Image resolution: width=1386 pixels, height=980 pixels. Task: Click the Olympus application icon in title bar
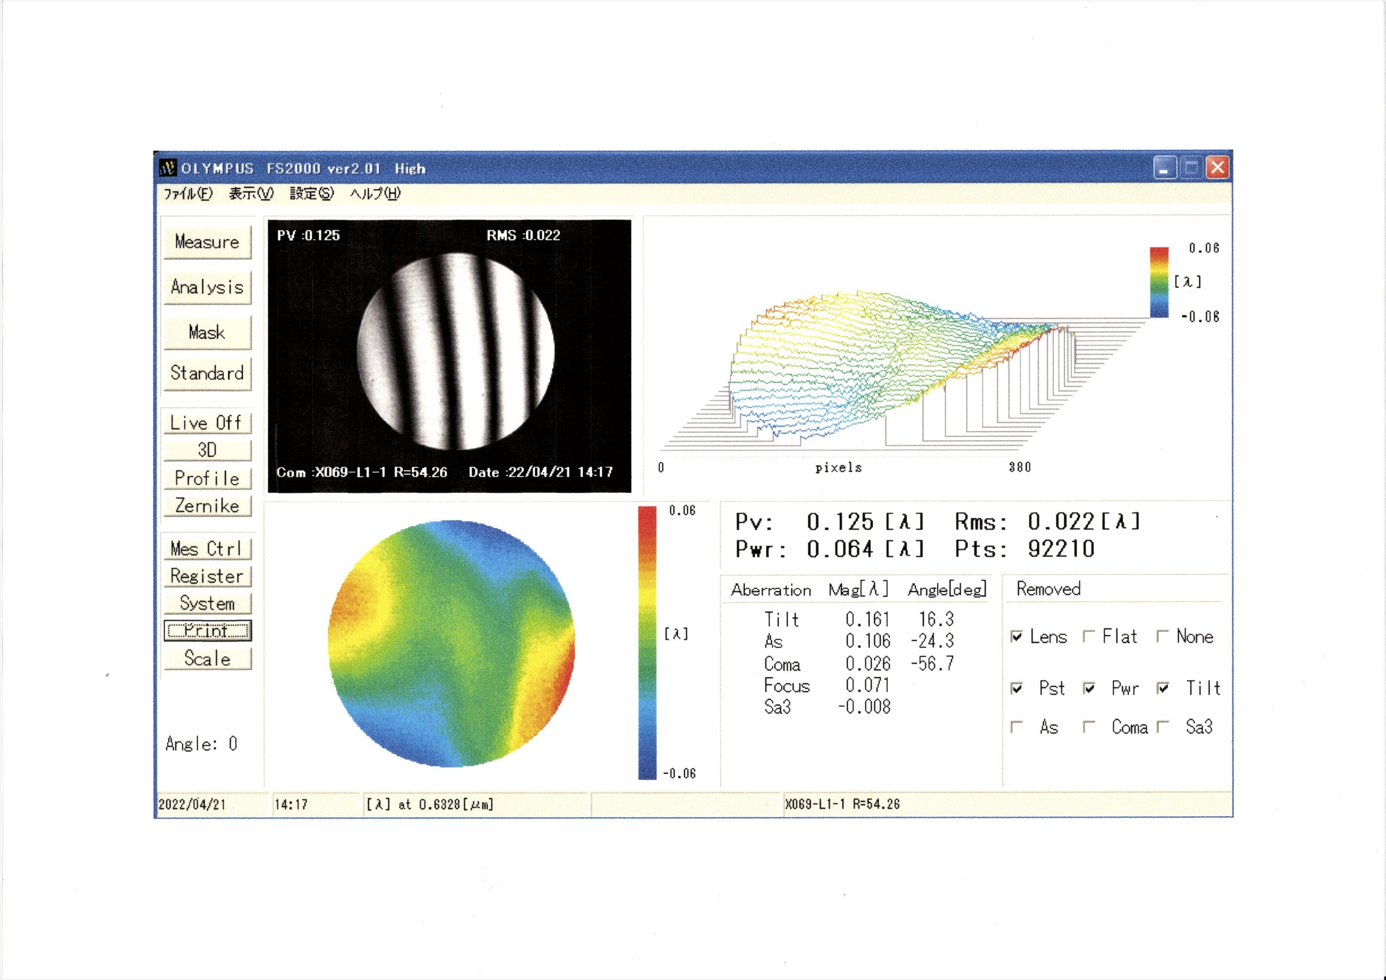(x=168, y=168)
